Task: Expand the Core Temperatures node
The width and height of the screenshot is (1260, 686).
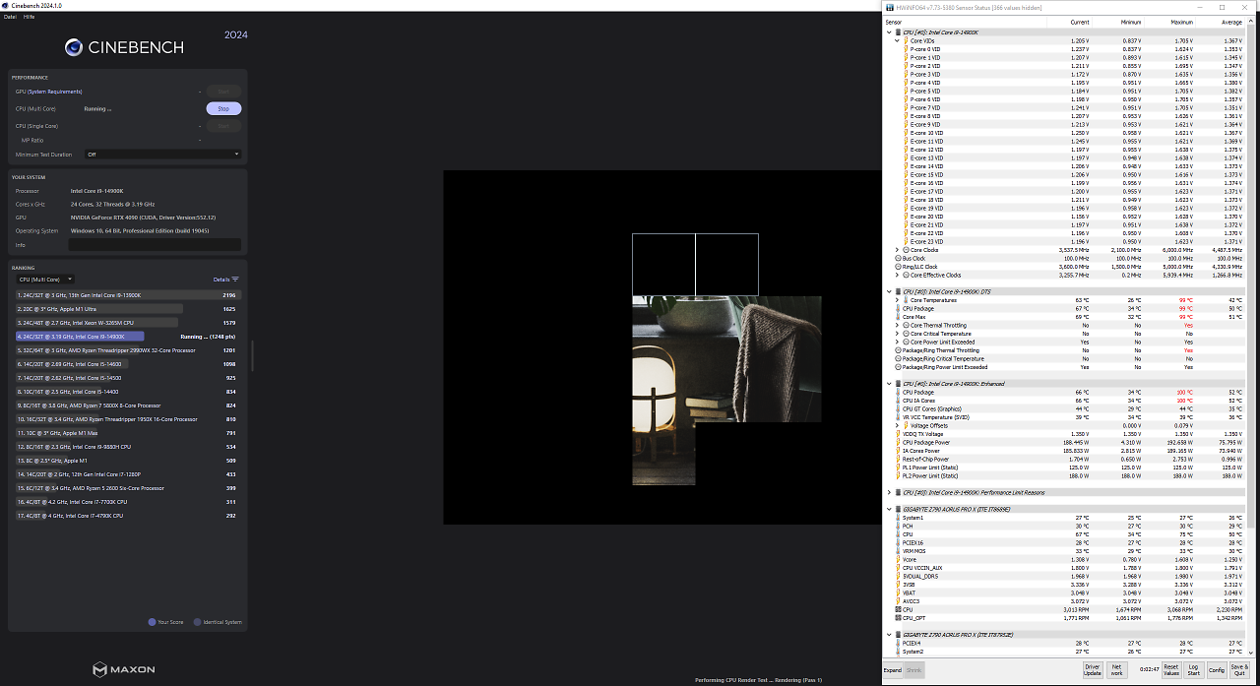Action: point(897,300)
